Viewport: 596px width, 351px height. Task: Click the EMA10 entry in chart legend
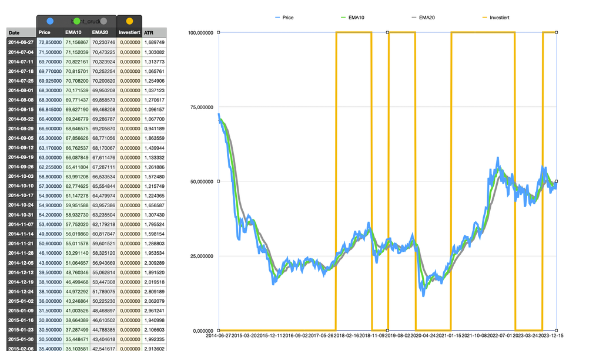tap(352, 18)
